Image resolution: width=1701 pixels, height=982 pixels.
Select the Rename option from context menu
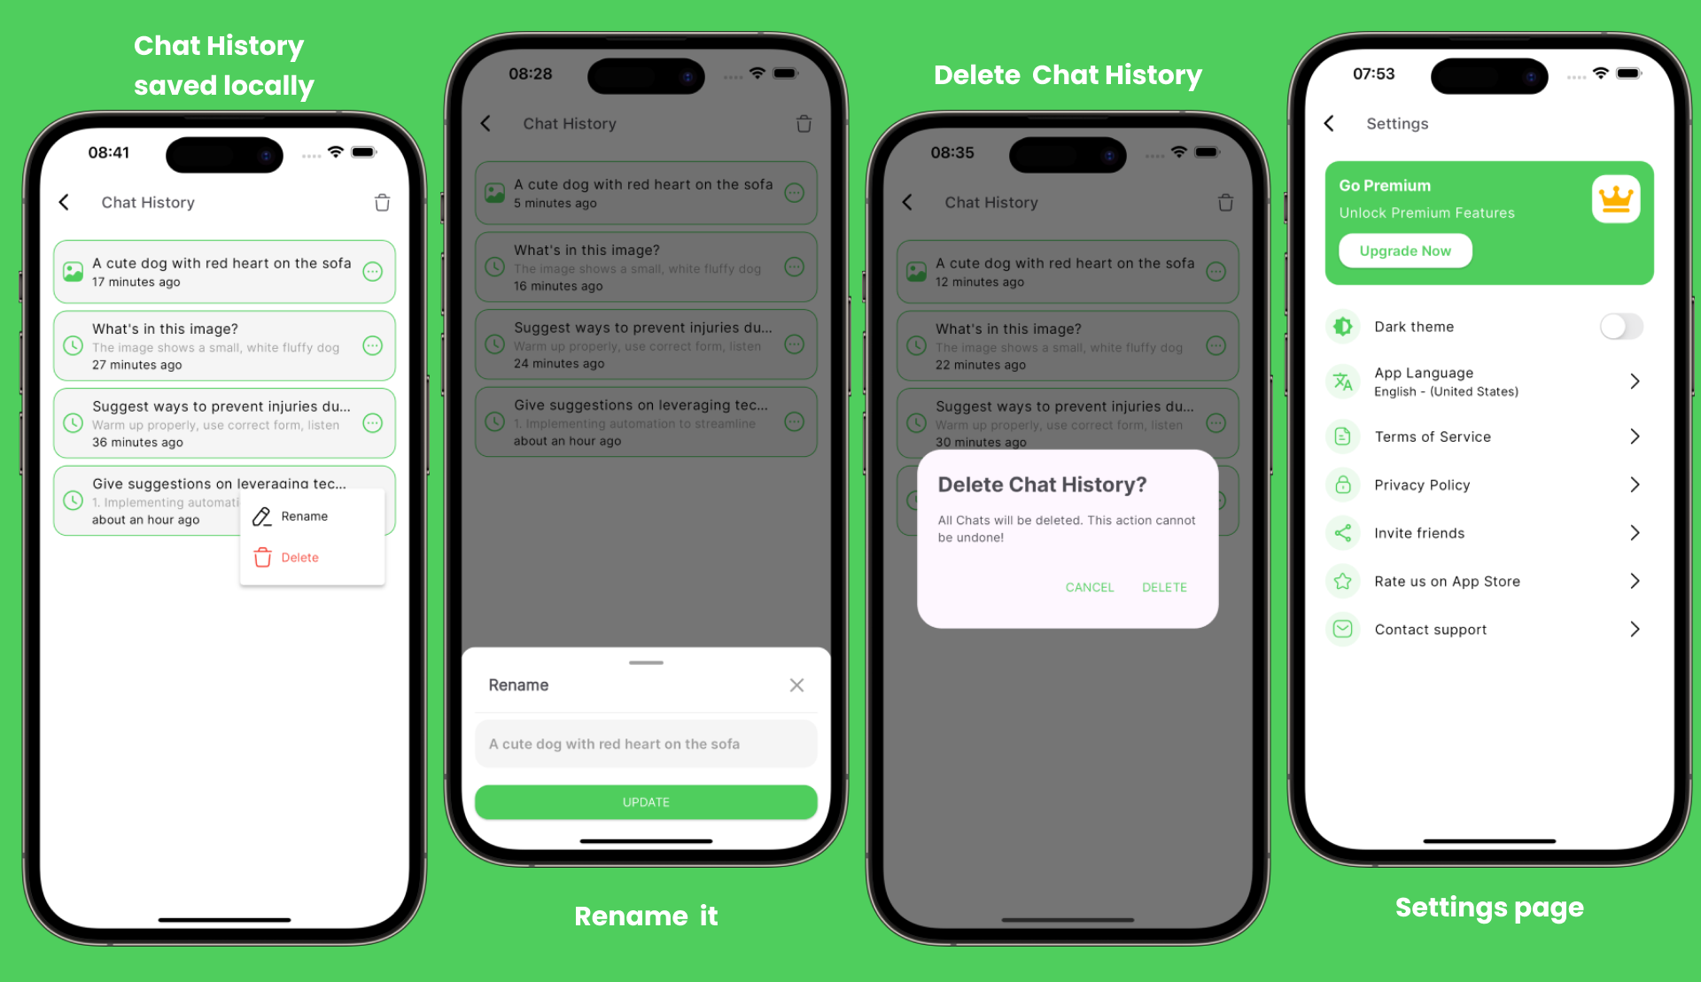click(304, 515)
